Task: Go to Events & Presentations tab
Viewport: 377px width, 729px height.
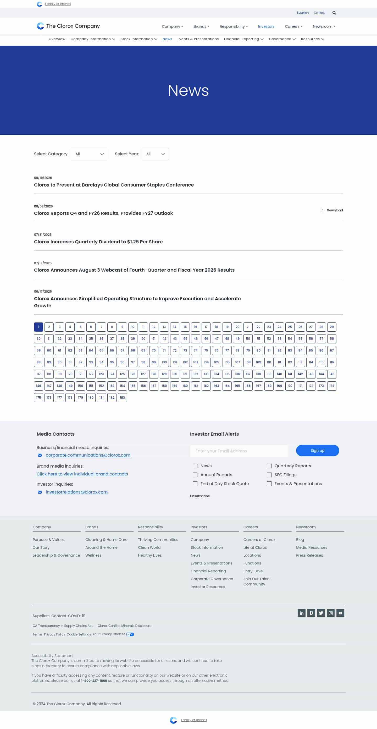Action: [x=198, y=39]
